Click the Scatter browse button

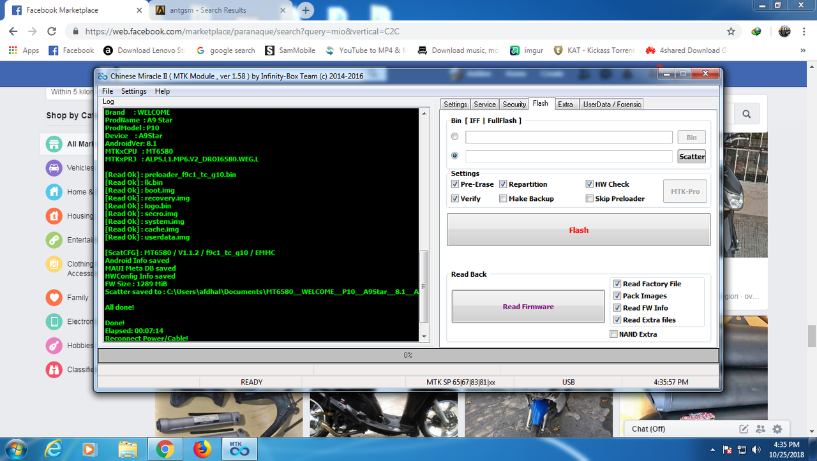(x=691, y=156)
